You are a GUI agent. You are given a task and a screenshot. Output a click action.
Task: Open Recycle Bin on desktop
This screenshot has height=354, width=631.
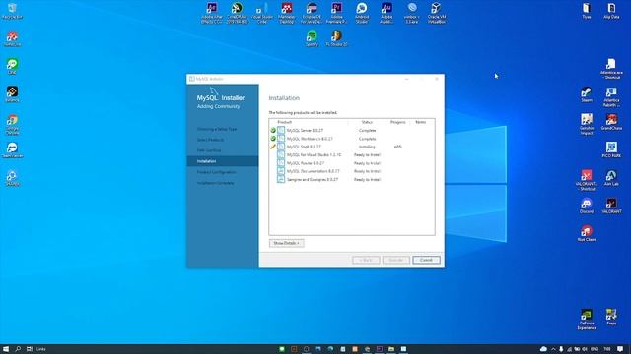coord(12,11)
